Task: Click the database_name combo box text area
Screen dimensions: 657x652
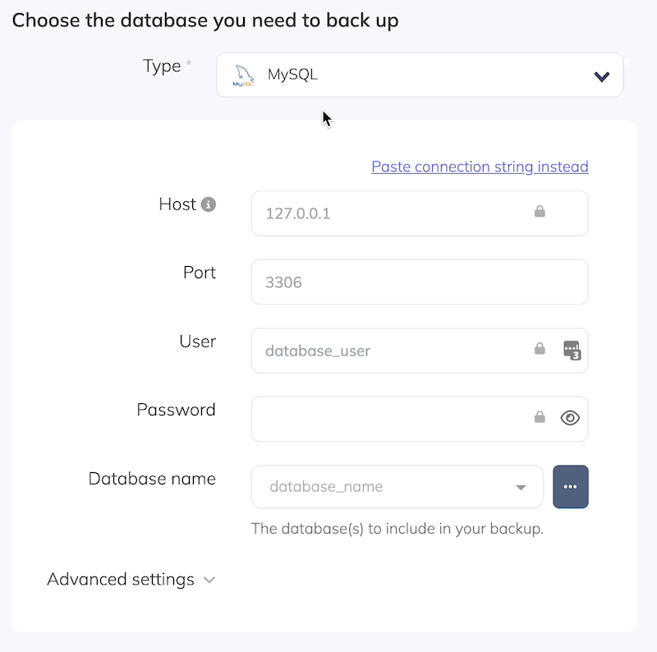Action: click(378, 487)
